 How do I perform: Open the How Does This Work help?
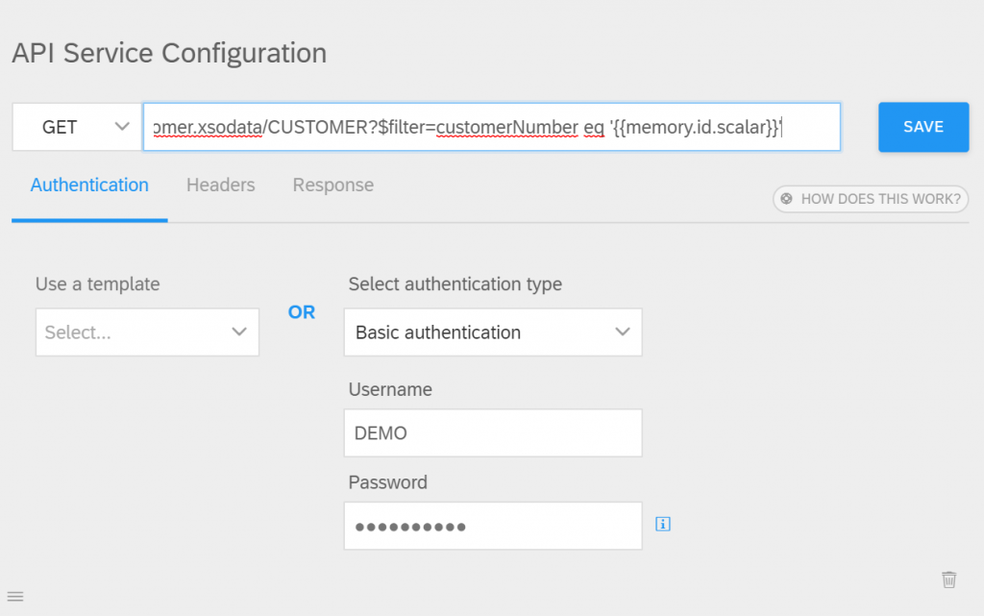click(871, 199)
